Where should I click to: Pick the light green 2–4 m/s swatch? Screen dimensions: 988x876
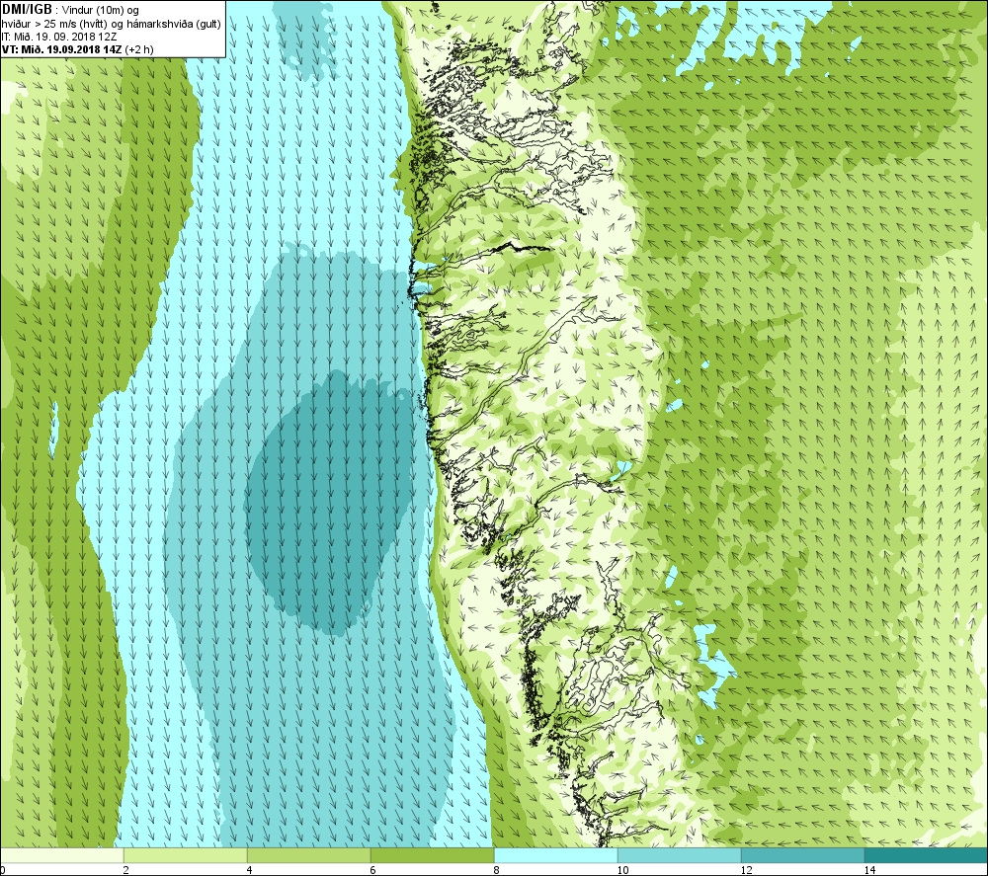pyautogui.click(x=186, y=855)
